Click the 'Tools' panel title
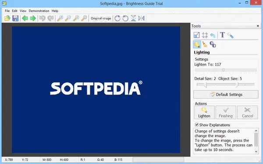Screen dimensions: 263x164 pos(196,26)
